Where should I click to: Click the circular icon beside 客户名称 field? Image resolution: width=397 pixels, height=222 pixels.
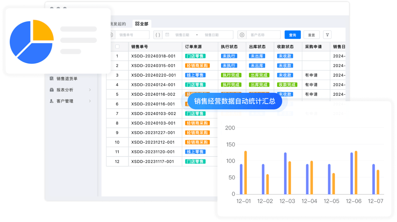click(242, 35)
